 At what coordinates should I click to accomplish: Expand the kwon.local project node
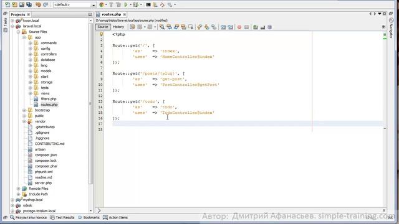[12, 21]
